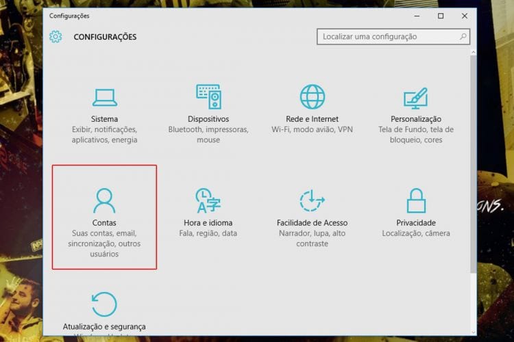Viewport: 514px width, 342px height.
Task: Open the Contas person icon
Action: 104,200
